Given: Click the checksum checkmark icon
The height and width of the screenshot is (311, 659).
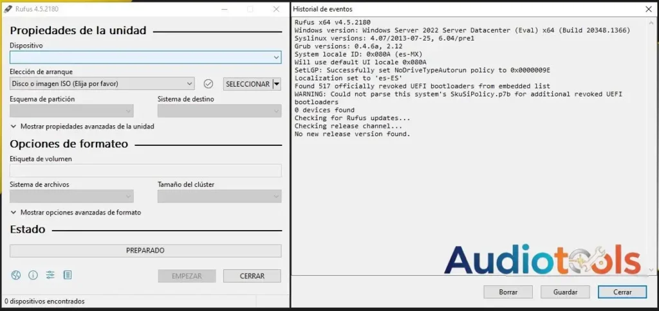Looking at the screenshot, I should (209, 84).
